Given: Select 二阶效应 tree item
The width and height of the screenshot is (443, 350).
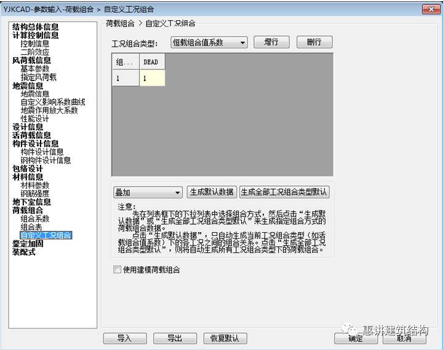Looking at the screenshot, I should pos(34,52).
